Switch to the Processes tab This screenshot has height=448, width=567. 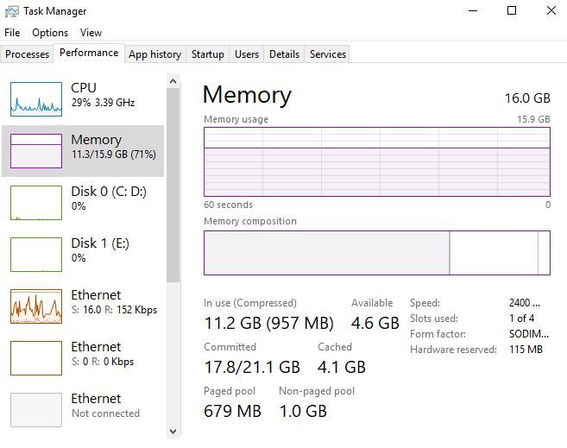(28, 54)
